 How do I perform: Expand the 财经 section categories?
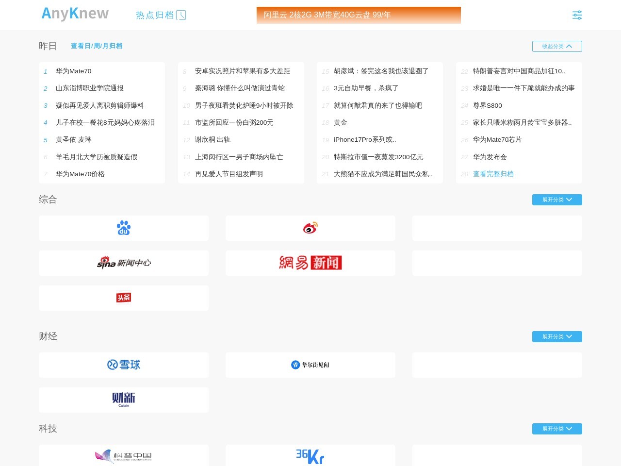coord(557,336)
